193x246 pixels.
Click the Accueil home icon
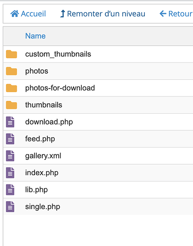[15, 14]
